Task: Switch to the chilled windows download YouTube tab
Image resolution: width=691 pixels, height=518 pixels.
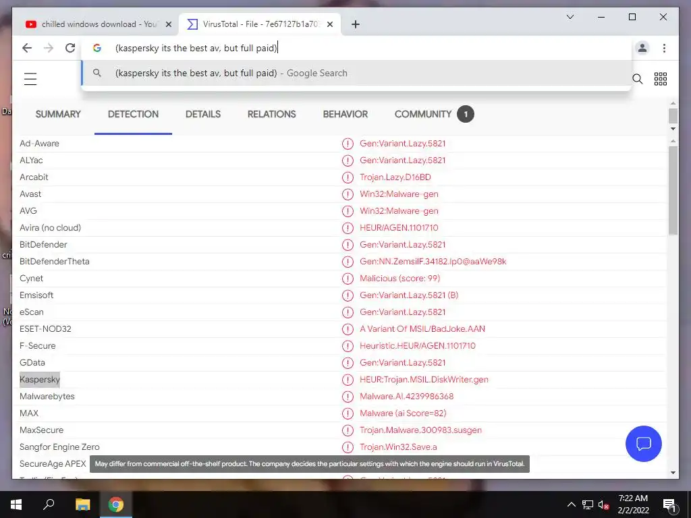Action: 99,24
